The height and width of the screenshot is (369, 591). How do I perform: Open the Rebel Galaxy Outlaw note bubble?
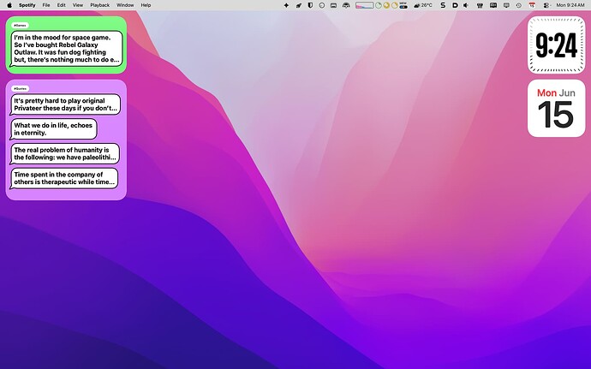click(x=67, y=49)
